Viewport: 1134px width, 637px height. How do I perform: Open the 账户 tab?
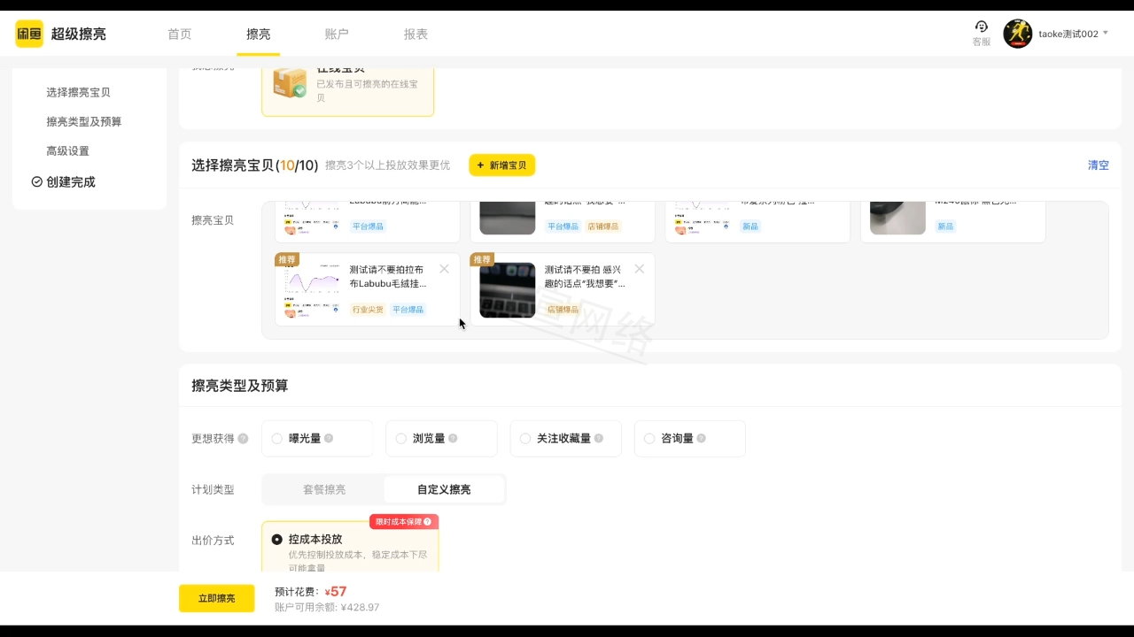[x=337, y=34]
